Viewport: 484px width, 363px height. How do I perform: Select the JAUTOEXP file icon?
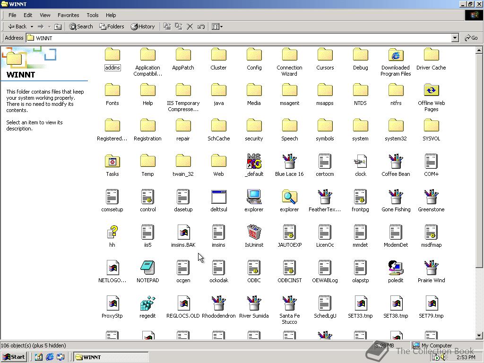pyautogui.click(x=290, y=232)
